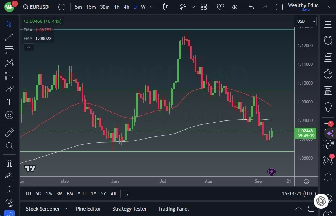Create an alert using the alarm clock icon
The image size is (336, 216).
pos(221,7)
